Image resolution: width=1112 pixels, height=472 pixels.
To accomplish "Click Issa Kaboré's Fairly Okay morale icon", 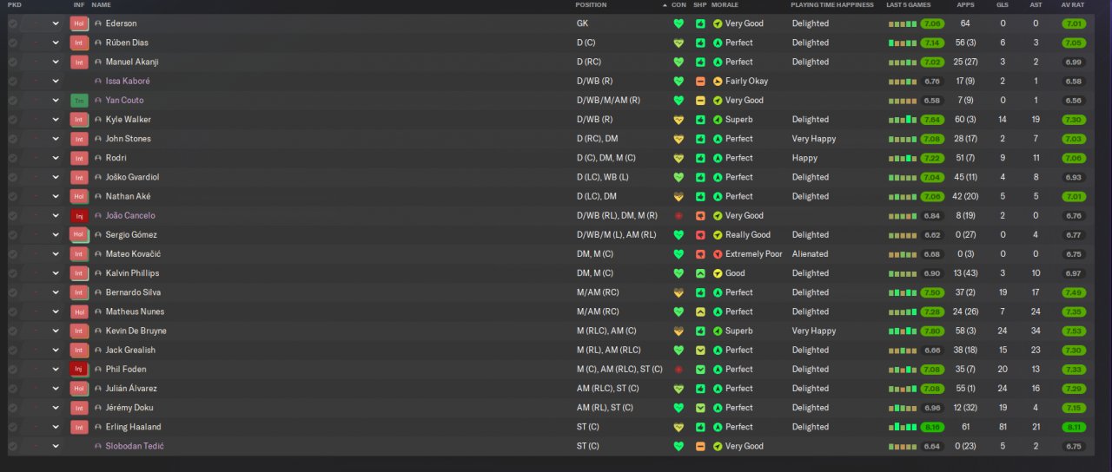I will pos(718,82).
